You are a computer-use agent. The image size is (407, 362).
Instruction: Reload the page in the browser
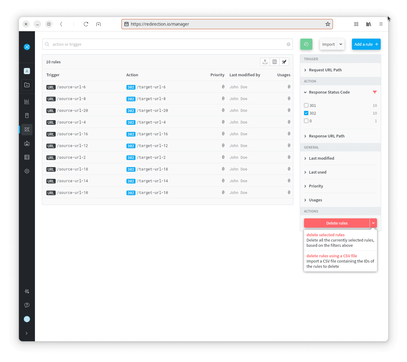[x=86, y=24]
